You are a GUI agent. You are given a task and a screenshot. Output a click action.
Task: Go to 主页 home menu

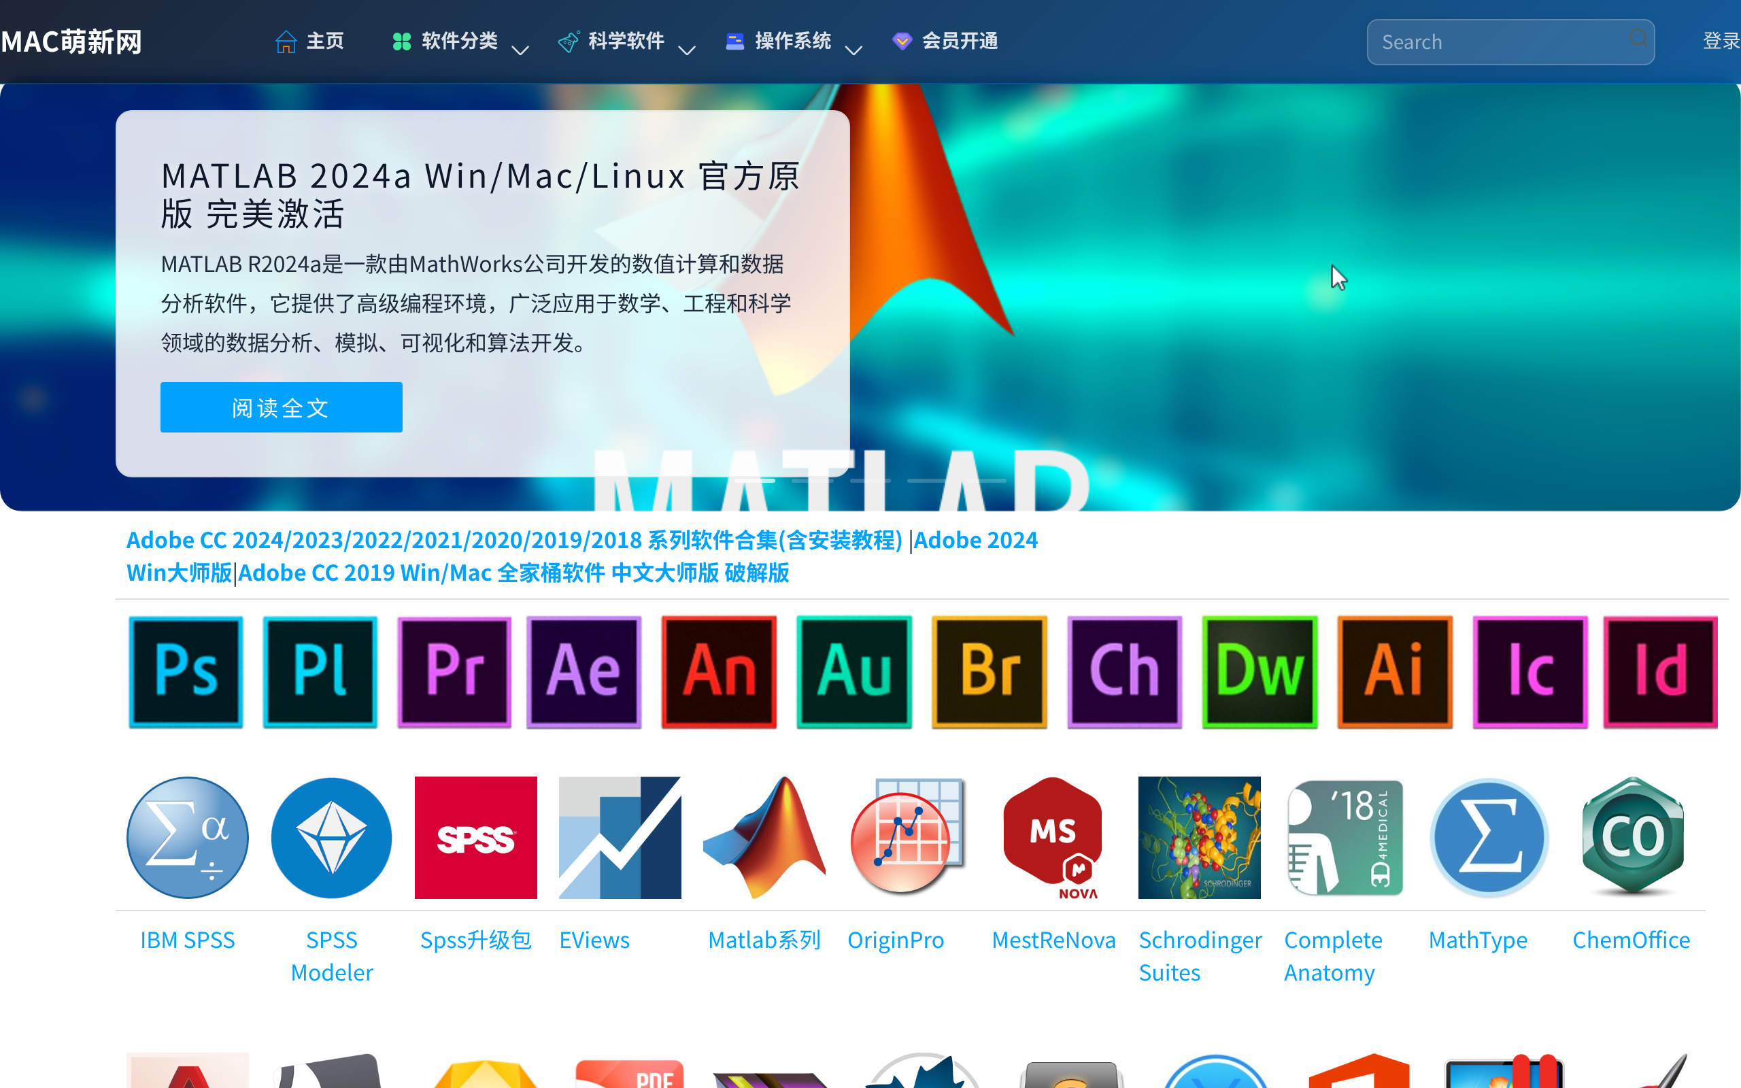(x=310, y=41)
